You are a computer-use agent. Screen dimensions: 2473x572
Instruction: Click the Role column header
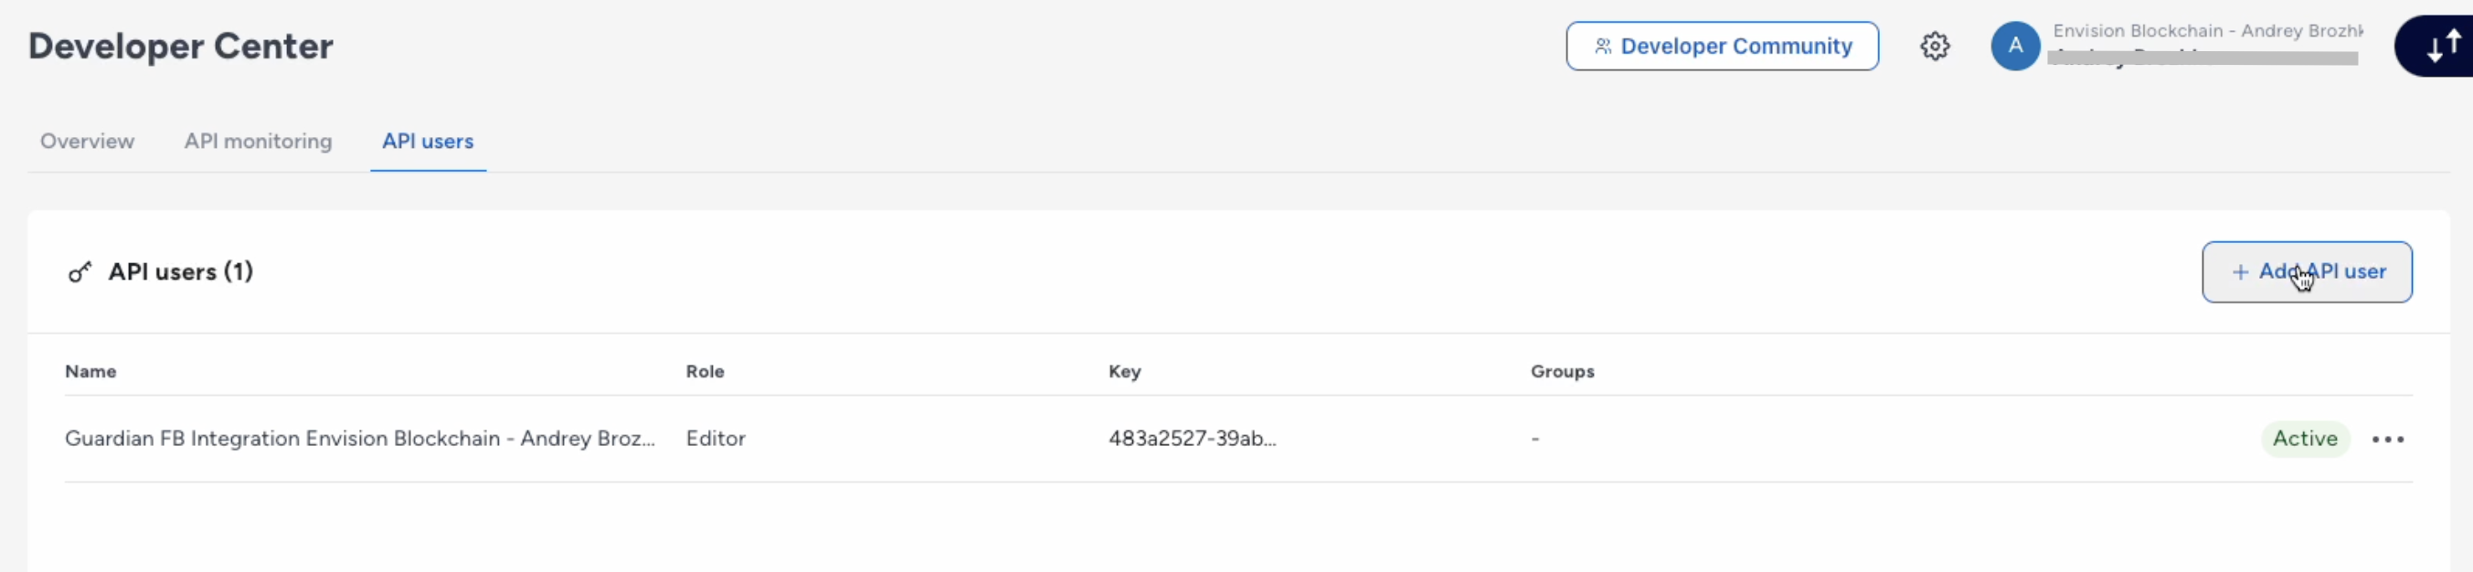click(705, 371)
